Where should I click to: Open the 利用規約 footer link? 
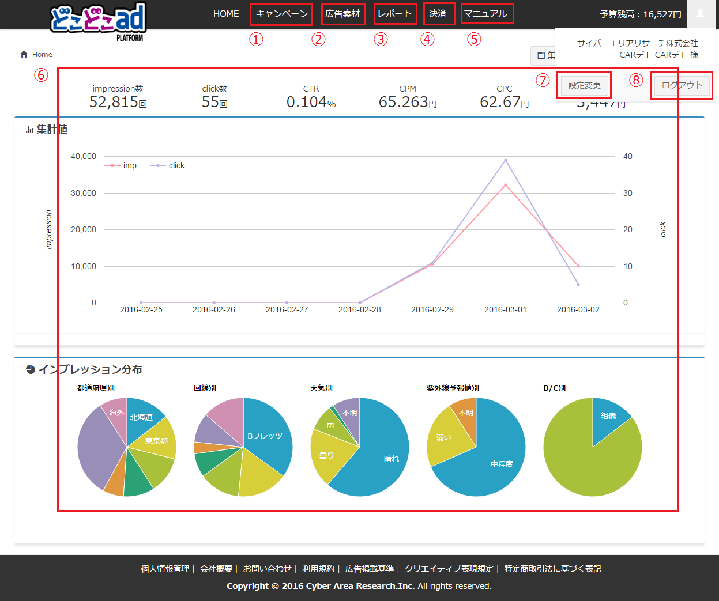click(x=318, y=569)
